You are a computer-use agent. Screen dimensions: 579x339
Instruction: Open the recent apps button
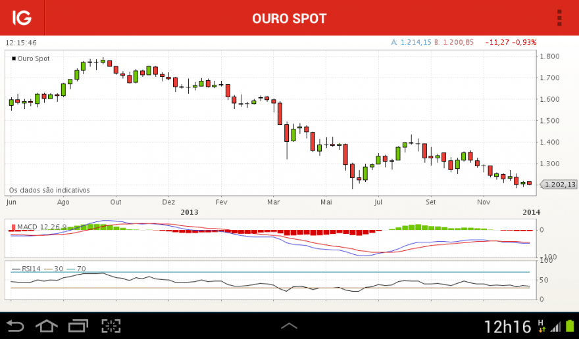pyautogui.click(x=78, y=326)
